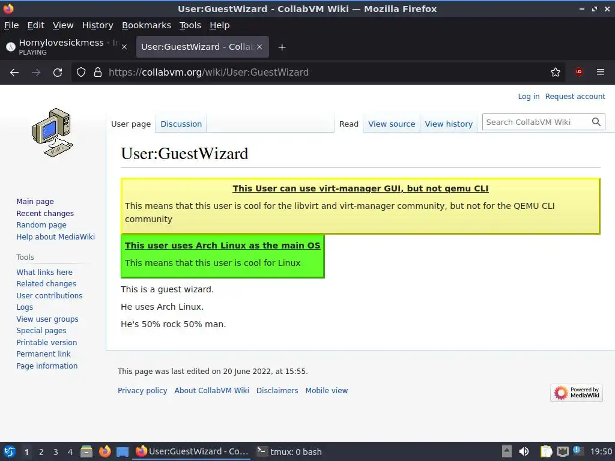Open Recent changes in sidebar
Image resolution: width=615 pixels, height=461 pixels.
click(x=45, y=213)
